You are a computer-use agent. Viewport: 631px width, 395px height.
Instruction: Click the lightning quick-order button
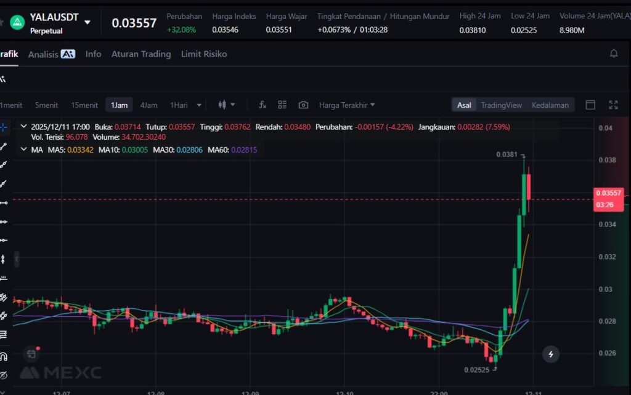point(551,354)
